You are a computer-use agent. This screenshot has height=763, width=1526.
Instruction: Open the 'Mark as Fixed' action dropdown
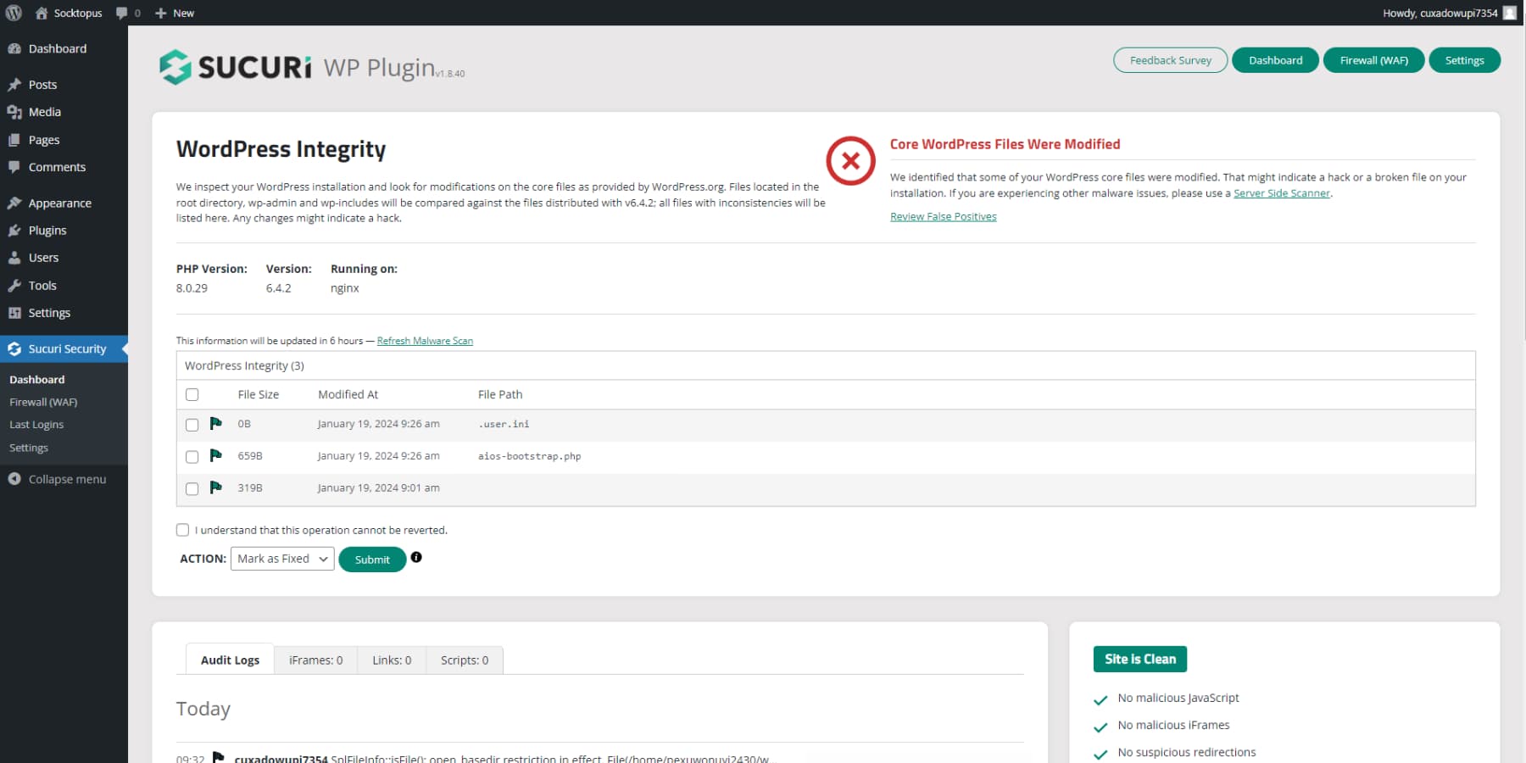coord(281,558)
